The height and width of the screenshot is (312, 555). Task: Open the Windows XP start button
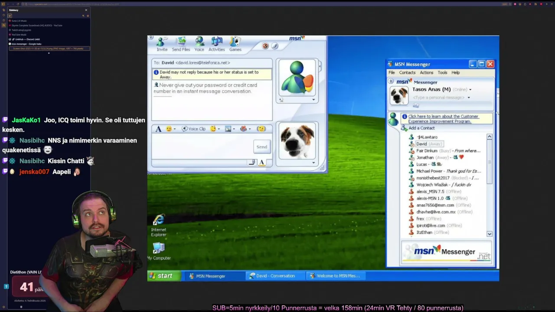(x=164, y=276)
